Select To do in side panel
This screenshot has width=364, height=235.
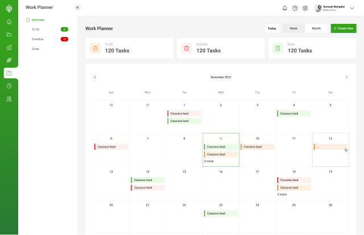[35, 30]
